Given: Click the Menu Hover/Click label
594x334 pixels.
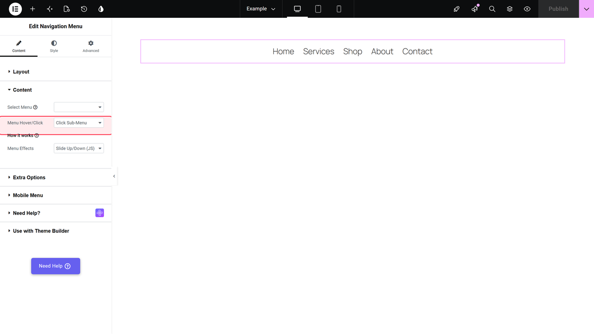Looking at the screenshot, I should (25, 123).
